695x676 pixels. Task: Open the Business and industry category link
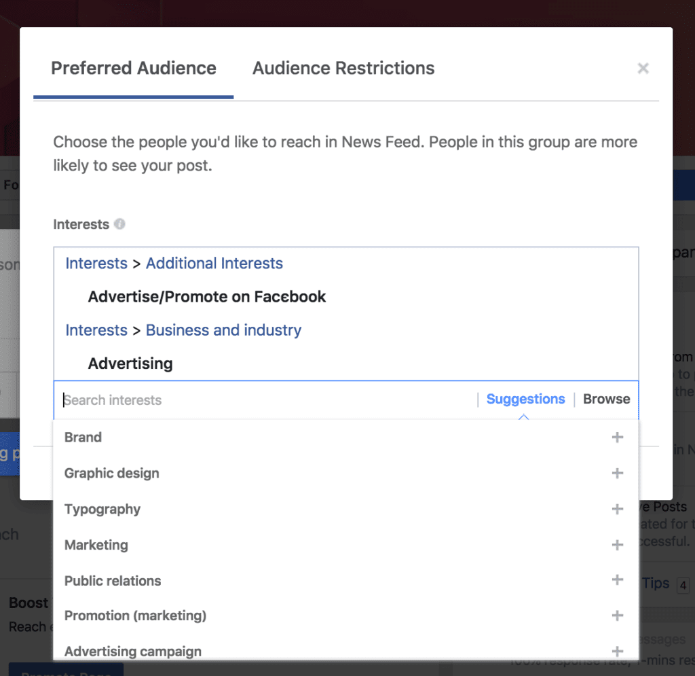click(x=223, y=330)
